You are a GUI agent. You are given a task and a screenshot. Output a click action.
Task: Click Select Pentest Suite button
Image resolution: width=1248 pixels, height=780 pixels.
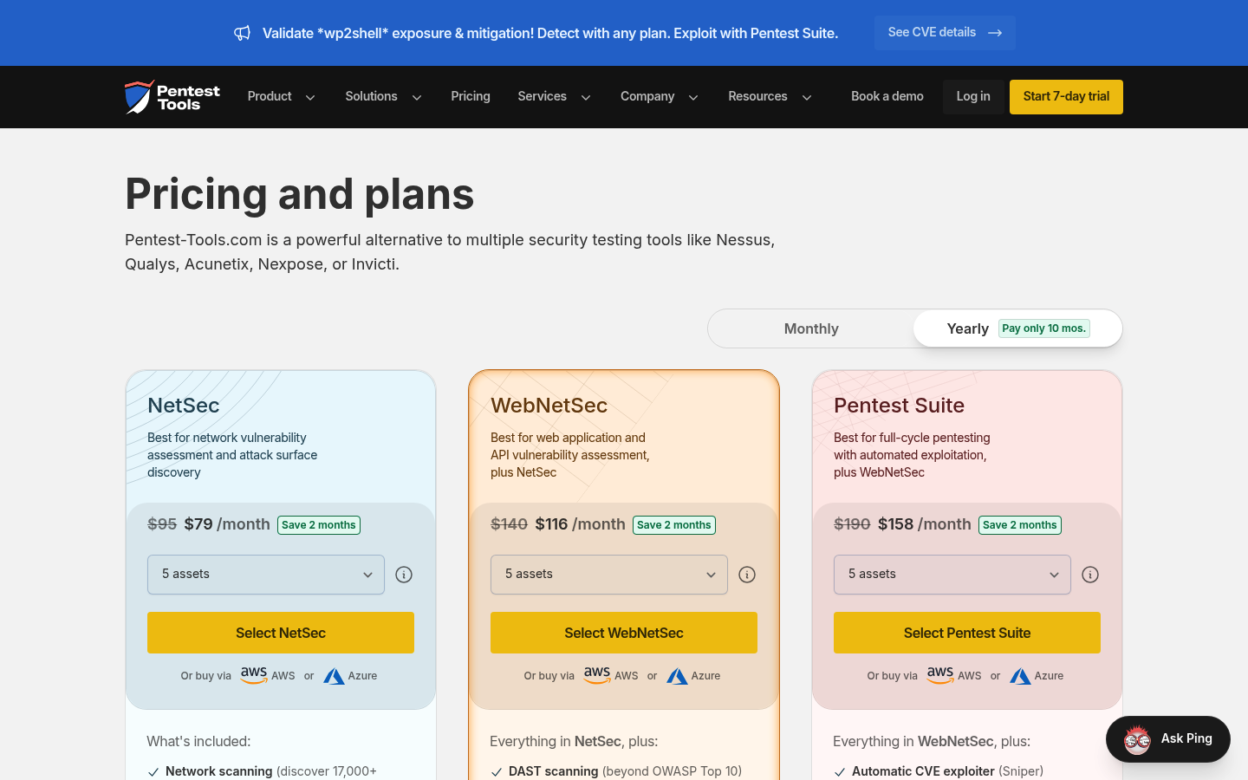point(967,633)
